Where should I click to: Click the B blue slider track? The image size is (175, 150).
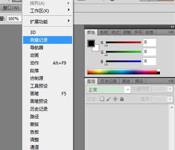(123, 61)
